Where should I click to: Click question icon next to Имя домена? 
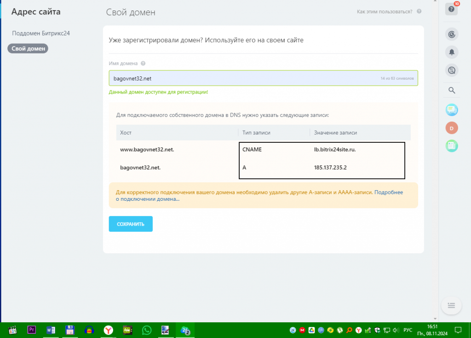(144, 64)
